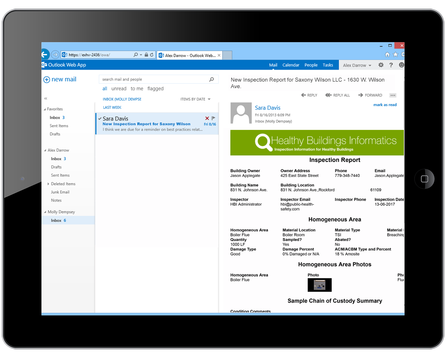Collapse the Favorites folder group

pyautogui.click(x=45, y=109)
